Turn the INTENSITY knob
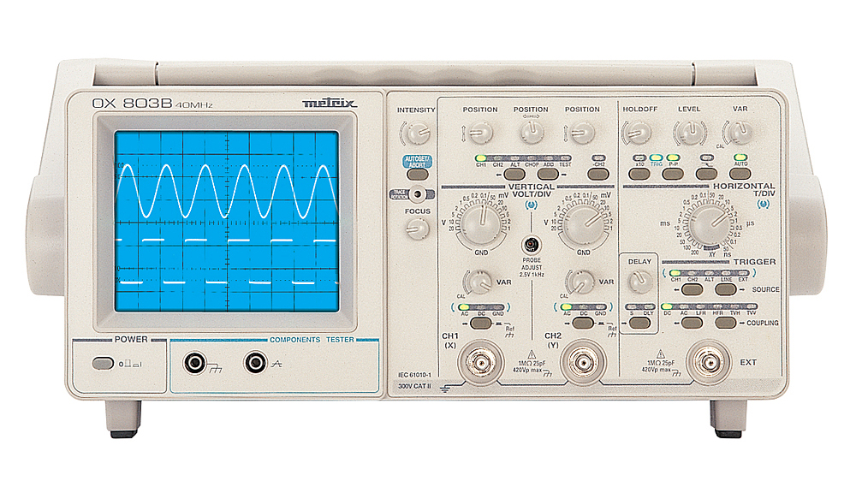Image resolution: width=856 pixels, height=487 pixels. coord(418,133)
